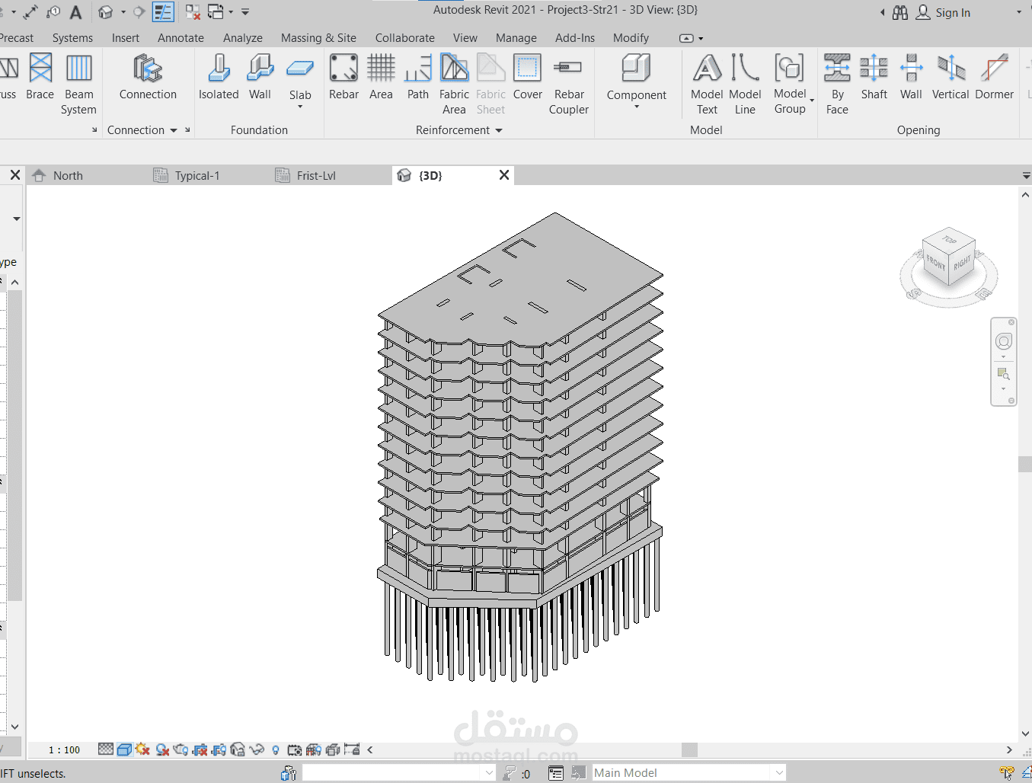The image size is (1032, 783).
Task: Switch to the North view tab
Action: point(68,176)
